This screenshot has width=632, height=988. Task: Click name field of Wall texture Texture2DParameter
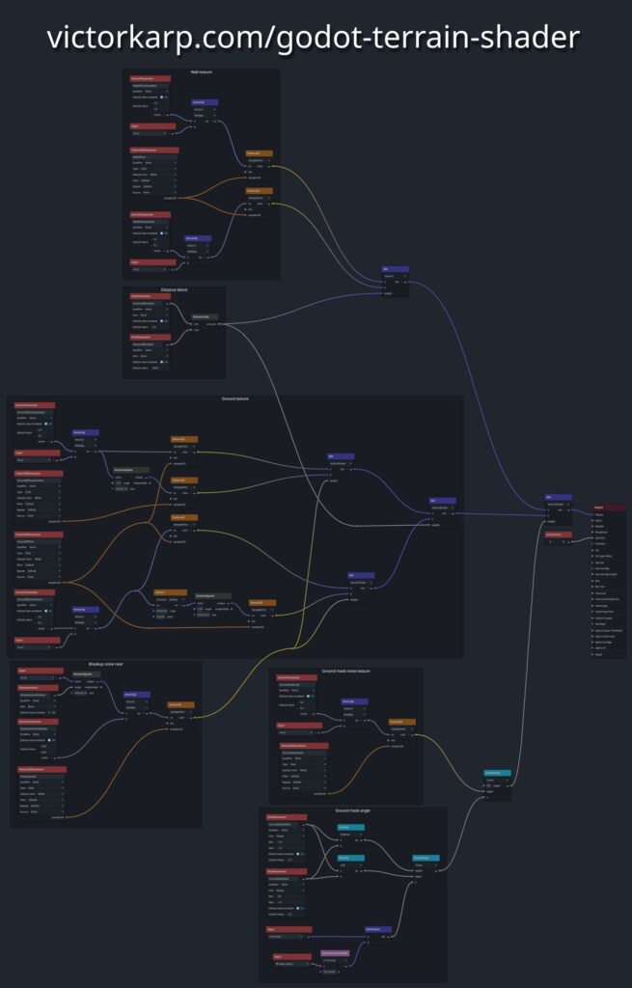coord(154,156)
